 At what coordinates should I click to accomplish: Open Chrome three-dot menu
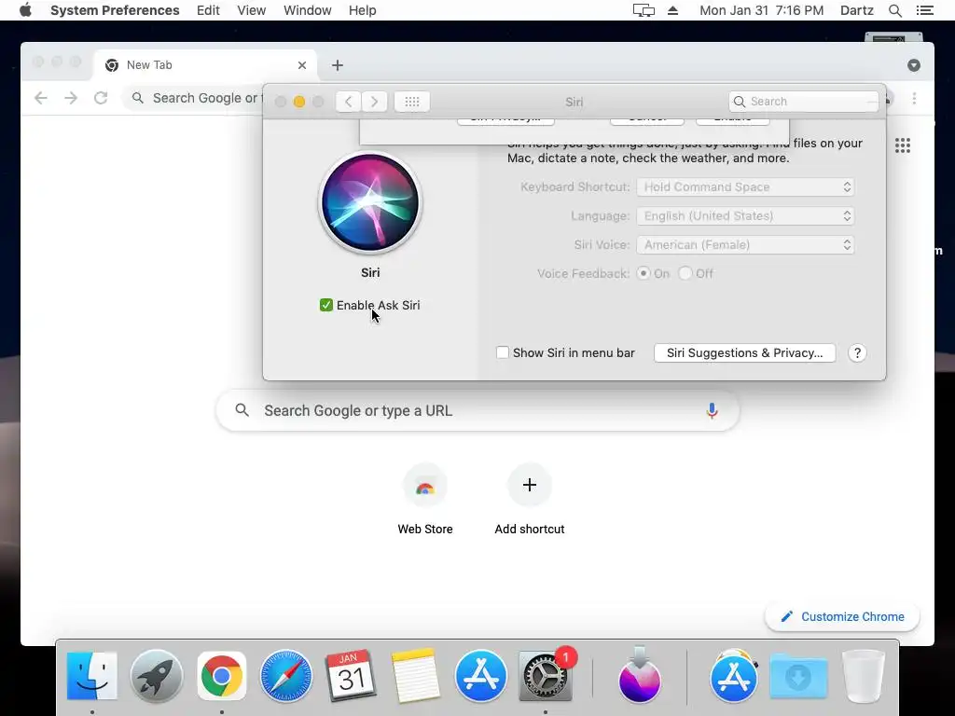click(x=914, y=99)
